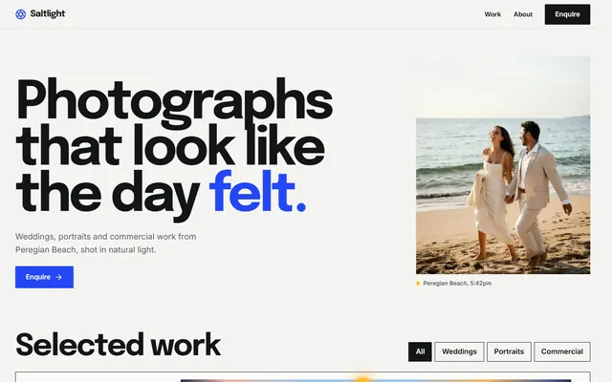612x382 pixels.
Task: Click the caption "Peregian Beach, 5:42pm"
Action: click(457, 284)
